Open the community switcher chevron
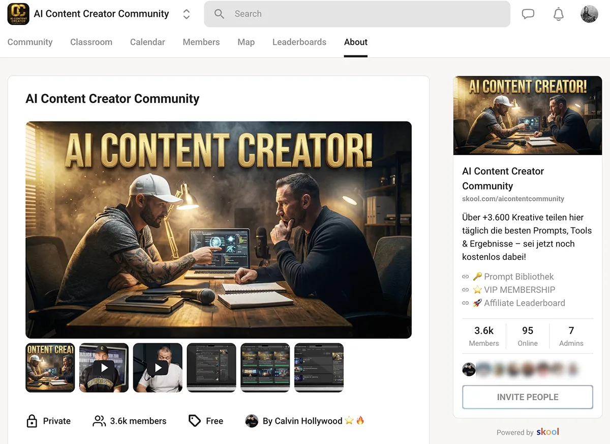This screenshot has width=610, height=444. click(187, 14)
